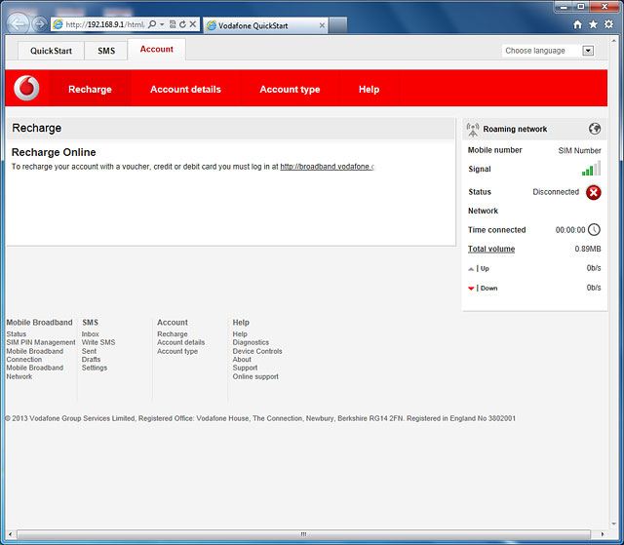
Task: Switch to the SMS tab
Action: coord(106,51)
